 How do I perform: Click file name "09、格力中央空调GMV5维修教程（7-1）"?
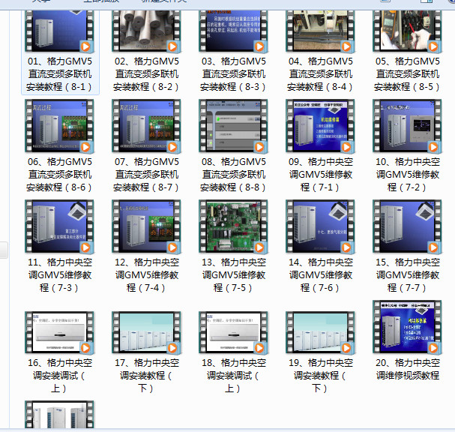click(x=320, y=175)
